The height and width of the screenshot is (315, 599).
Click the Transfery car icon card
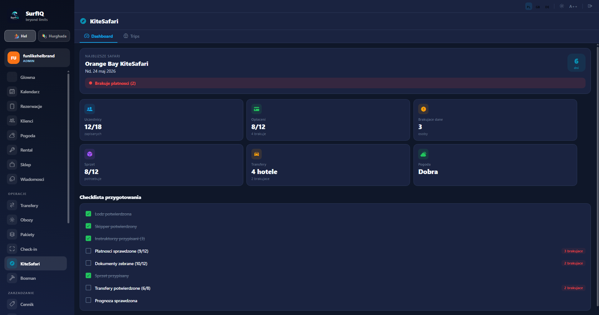[256, 154]
